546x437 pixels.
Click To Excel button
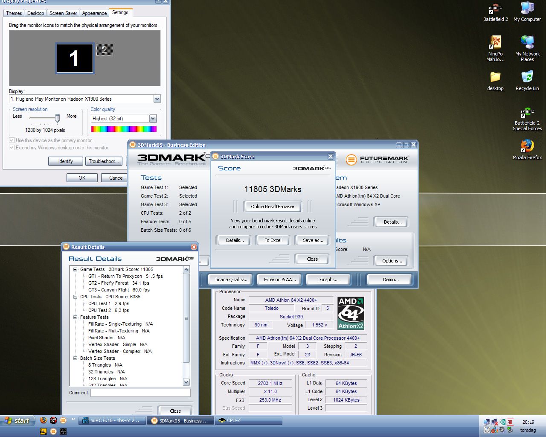click(273, 240)
